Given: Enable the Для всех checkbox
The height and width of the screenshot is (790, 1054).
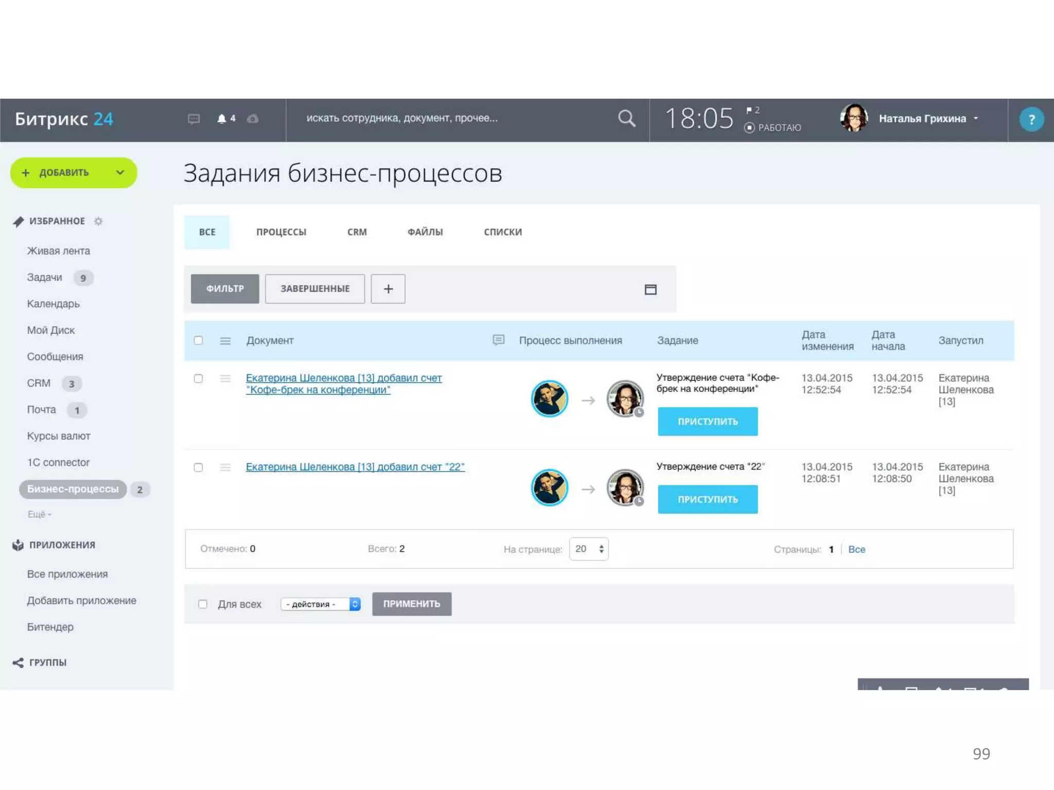Looking at the screenshot, I should click(x=203, y=604).
